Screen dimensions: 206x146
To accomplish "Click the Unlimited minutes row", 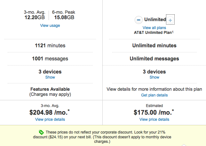I will coord(154,46).
